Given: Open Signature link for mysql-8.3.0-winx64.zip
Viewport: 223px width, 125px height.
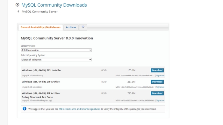Looking at the screenshot, I should [160, 87].
